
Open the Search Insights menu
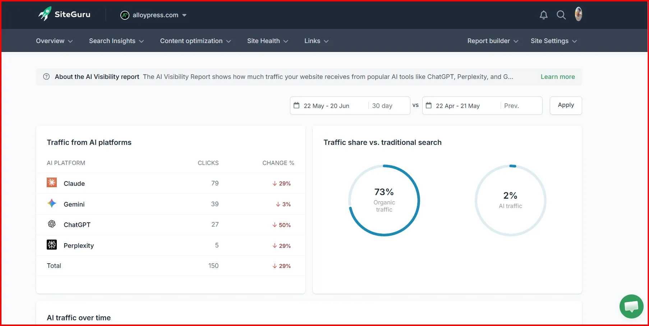[x=116, y=41]
